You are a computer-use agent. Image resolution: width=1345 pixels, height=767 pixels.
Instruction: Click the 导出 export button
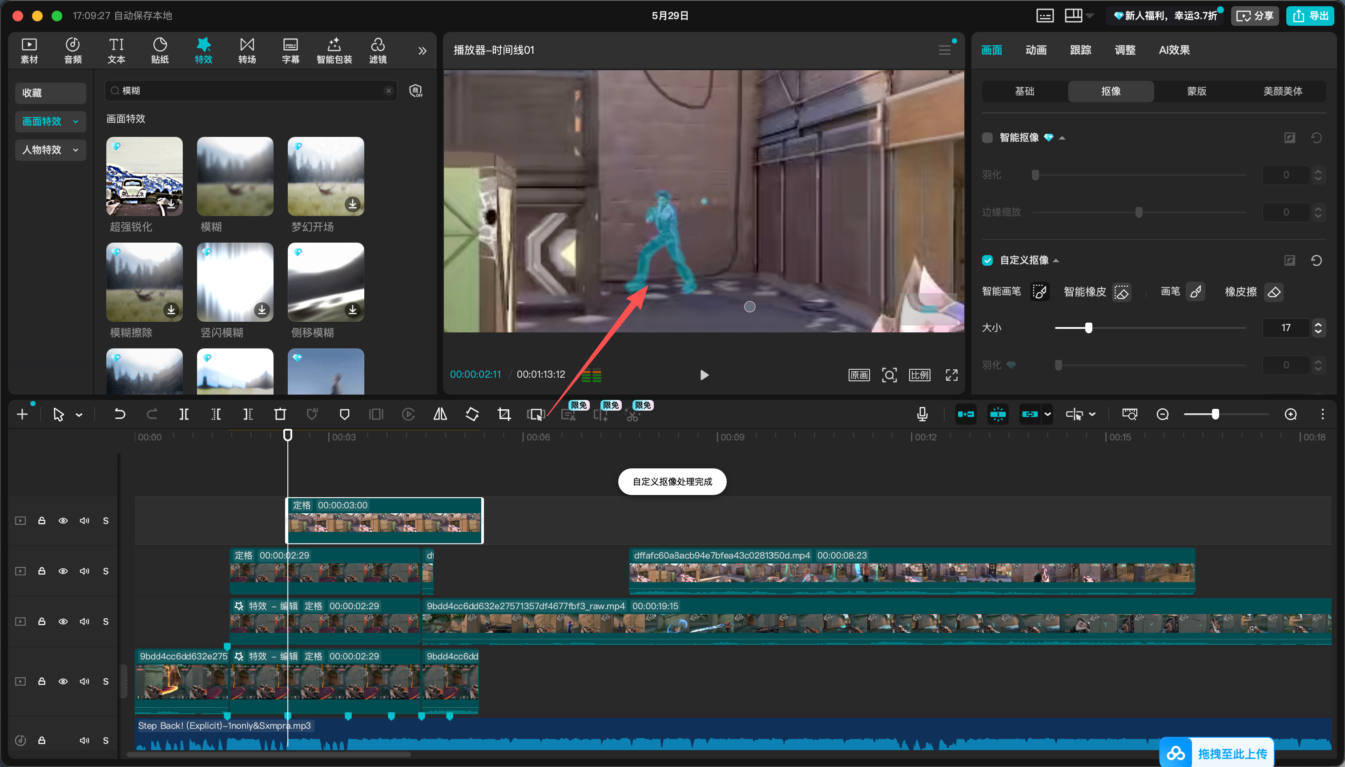(x=1310, y=16)
